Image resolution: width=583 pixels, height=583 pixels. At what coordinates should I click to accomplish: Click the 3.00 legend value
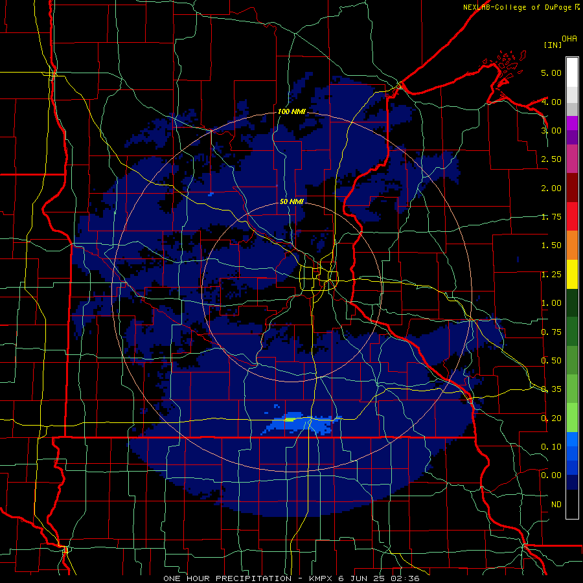551,130
